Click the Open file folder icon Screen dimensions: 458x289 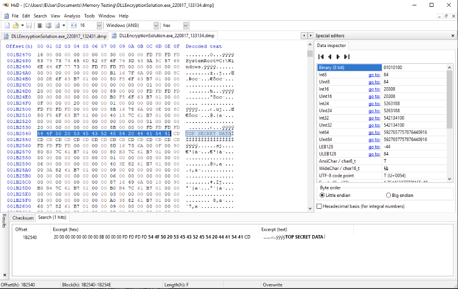[16, 25]
